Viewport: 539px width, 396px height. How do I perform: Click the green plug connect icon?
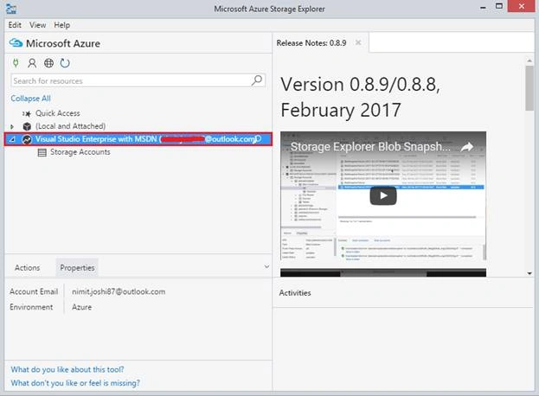16,63
